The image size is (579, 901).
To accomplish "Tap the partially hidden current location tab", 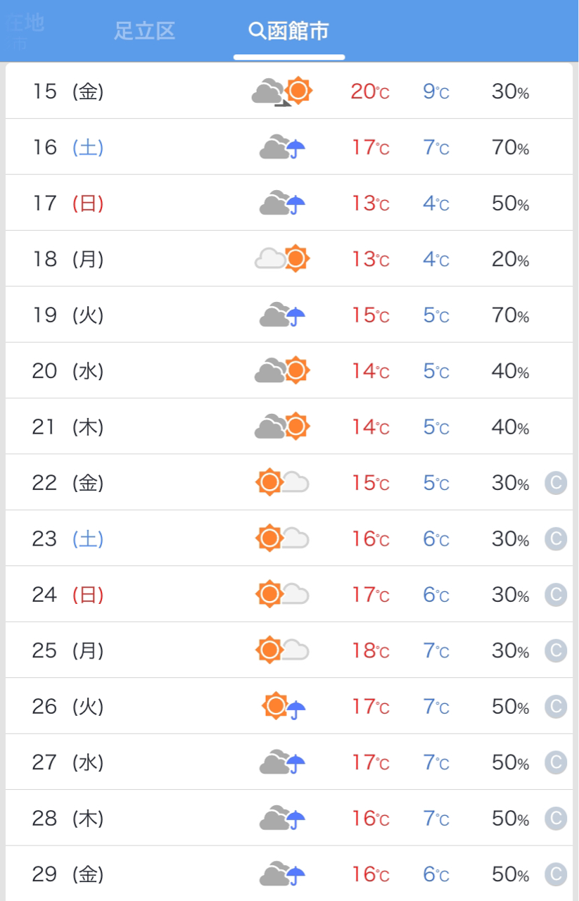I will [24, 31].
